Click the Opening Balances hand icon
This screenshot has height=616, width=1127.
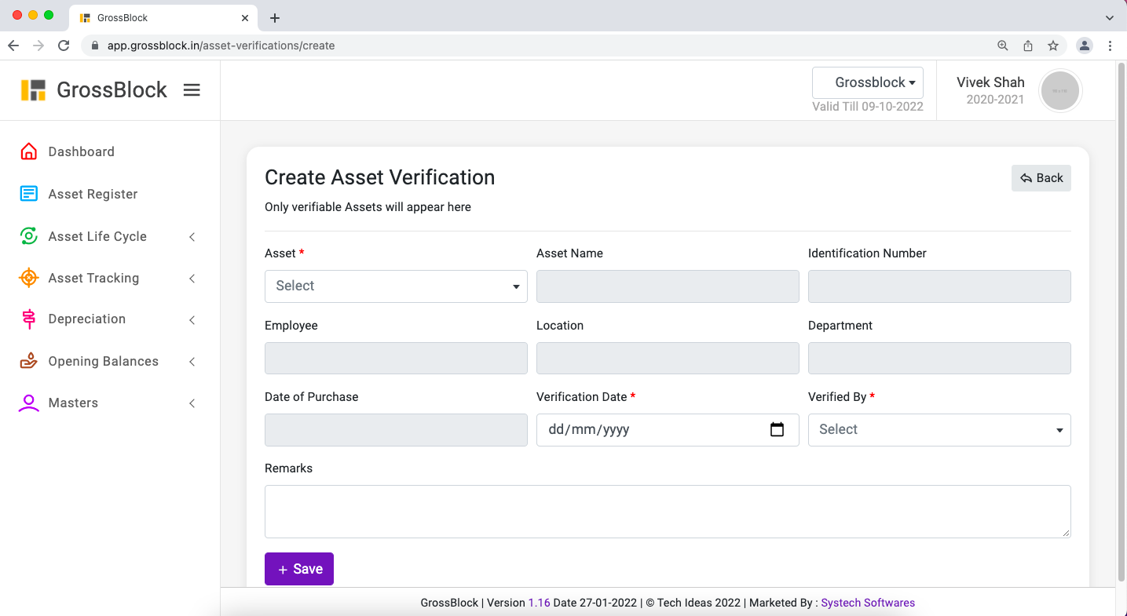29,361
